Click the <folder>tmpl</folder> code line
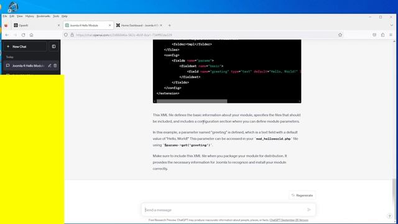Image resolution: width=398 pixels, height=224 pixels. (192, 44)
